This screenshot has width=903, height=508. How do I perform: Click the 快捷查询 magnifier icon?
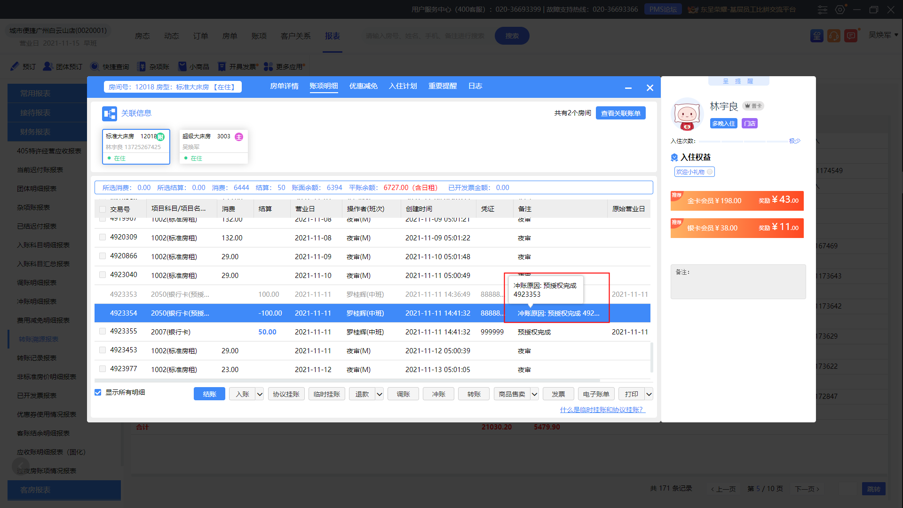pos(95,66)
